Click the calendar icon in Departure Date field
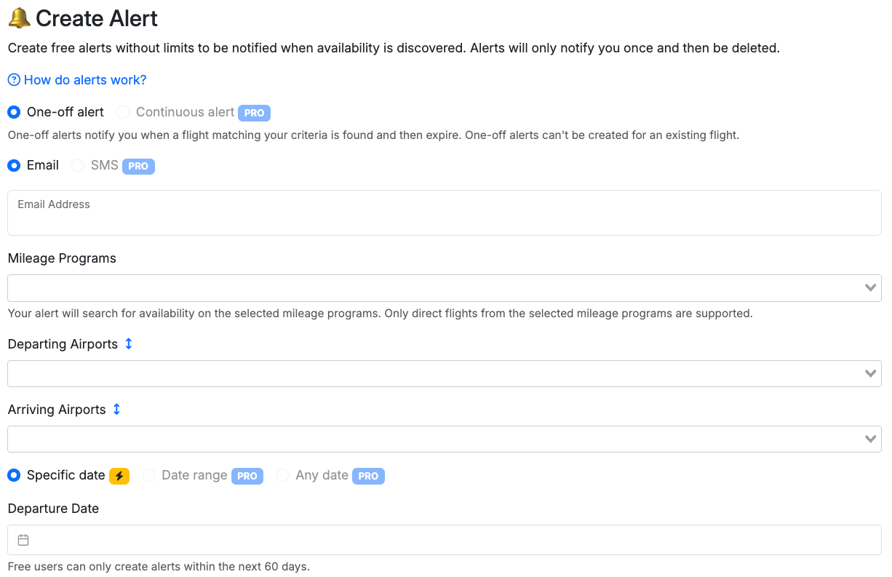The width and height of the screenshot is (892, 577). tap(23, 539)
